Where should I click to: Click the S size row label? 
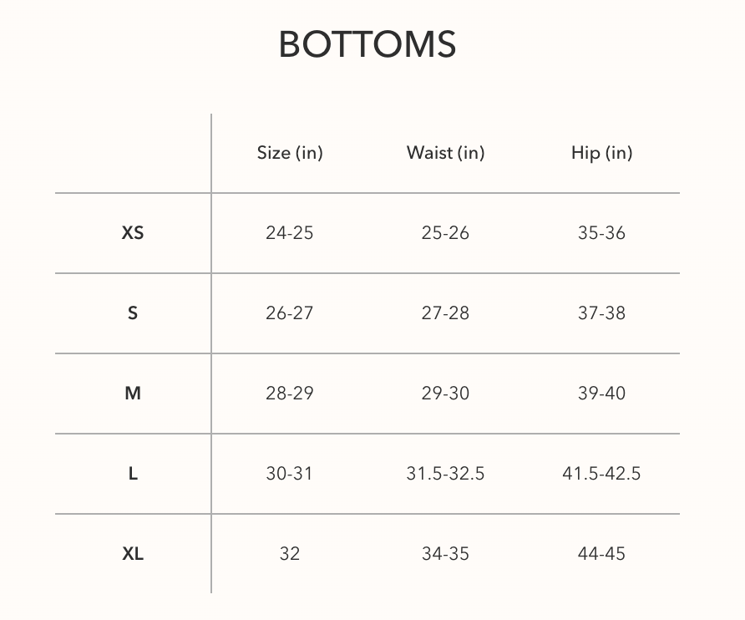133,313
